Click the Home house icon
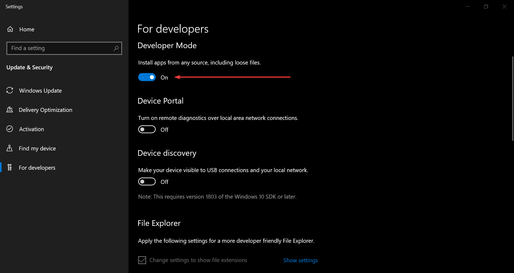This screenshot has height=273, width=514. (x=10, y=29)
